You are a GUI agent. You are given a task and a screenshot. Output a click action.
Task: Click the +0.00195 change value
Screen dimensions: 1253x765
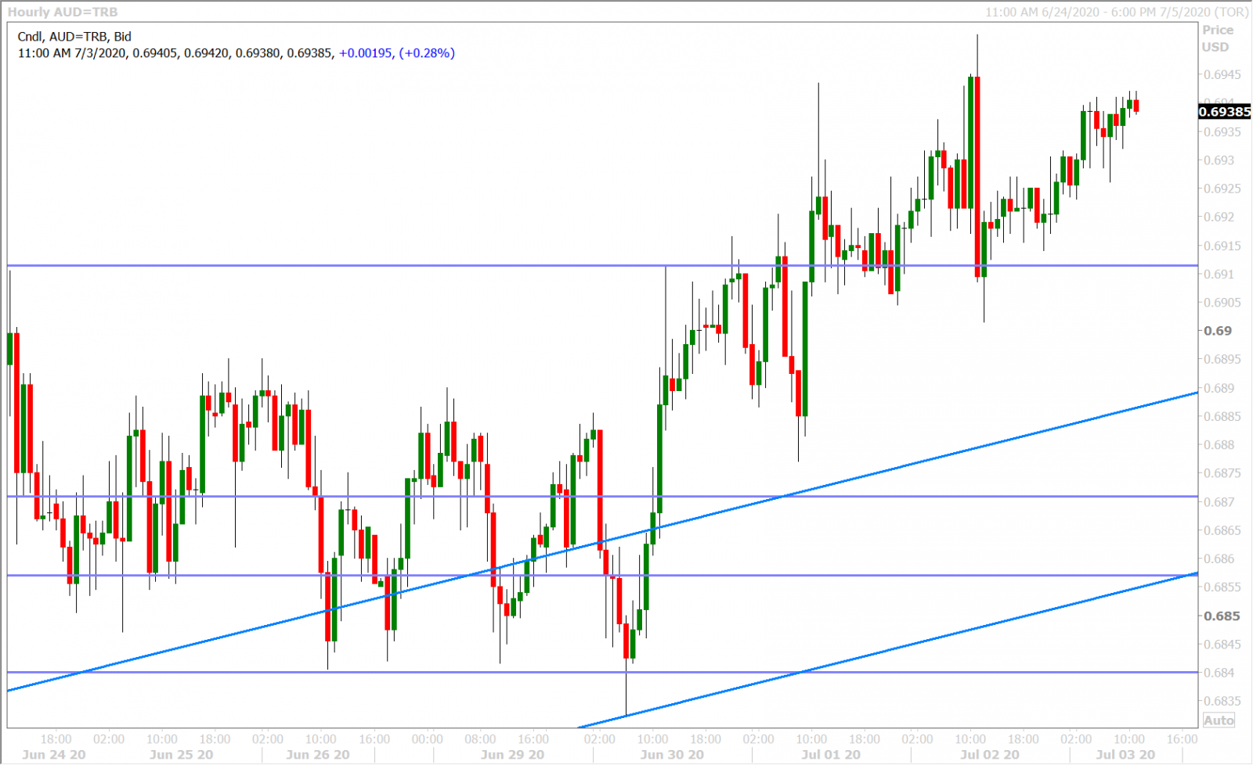pos(365,53)
